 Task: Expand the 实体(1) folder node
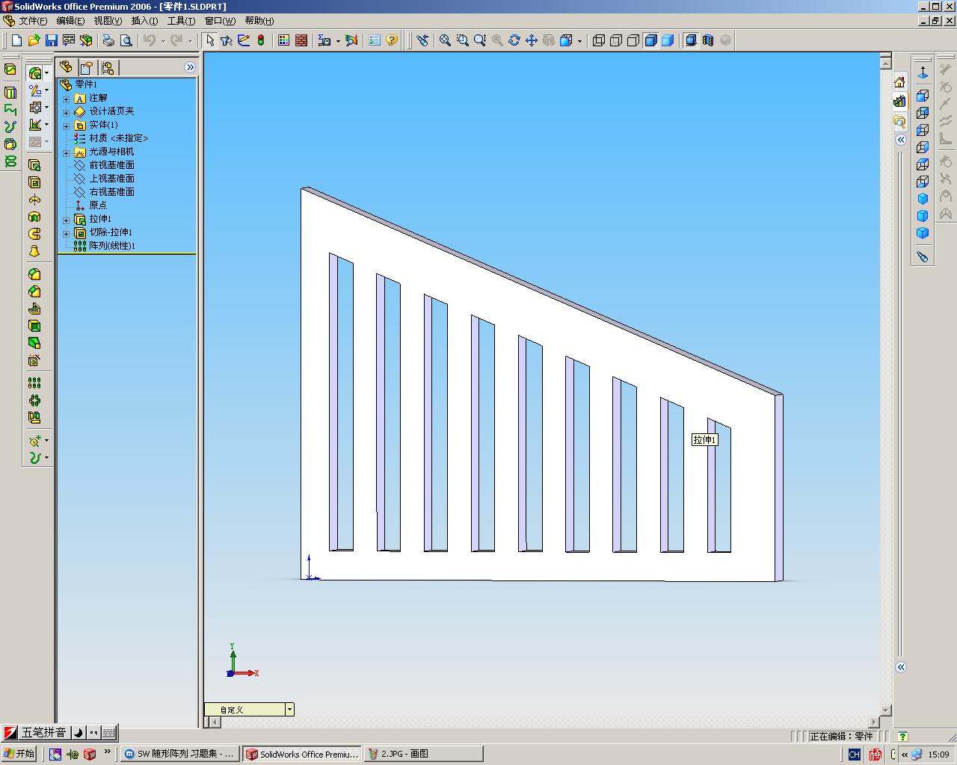pos(66,126)
